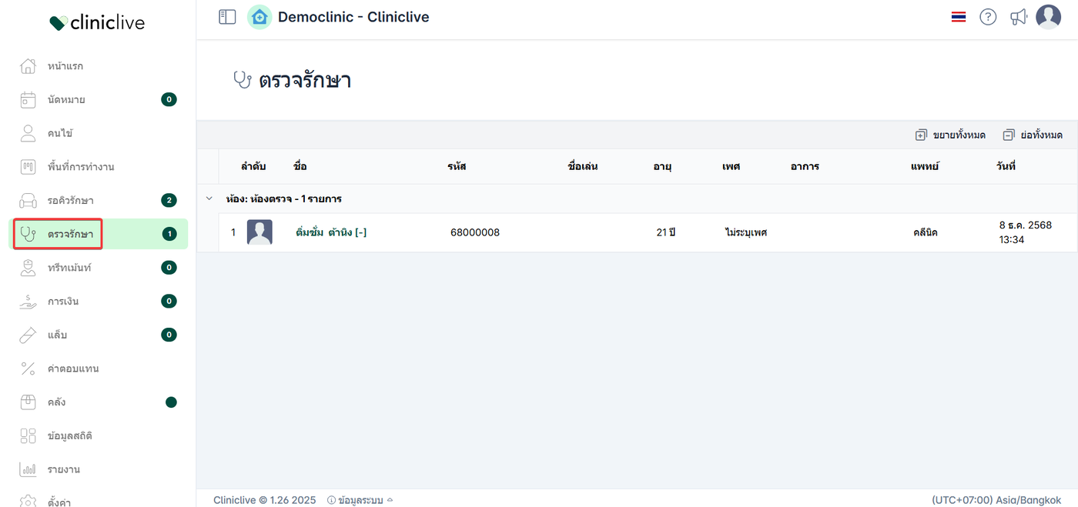
Task: Expand all rows with ขยายทั้งหมด
Action: [x=950, y=135]
